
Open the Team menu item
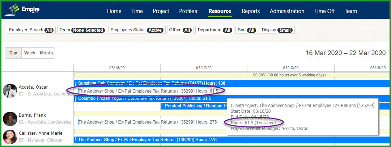tap(350, 11)
